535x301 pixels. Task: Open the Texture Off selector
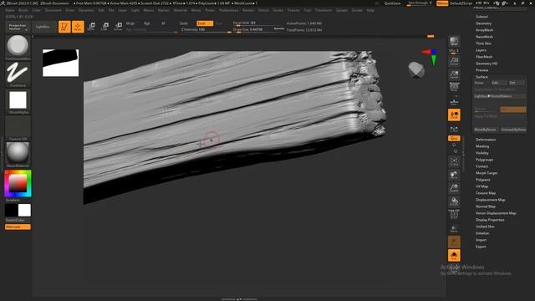[18, 127]
